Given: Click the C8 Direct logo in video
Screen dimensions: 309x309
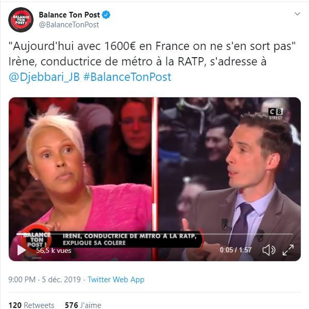Looking at the screenshot, I should (x=275, y=114).
